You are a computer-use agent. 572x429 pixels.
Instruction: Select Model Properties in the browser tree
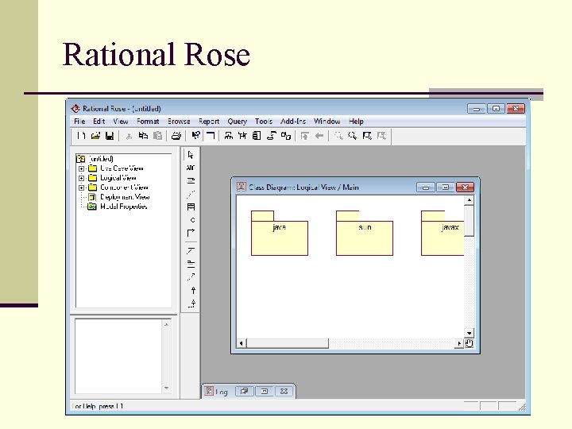(124, 207)
